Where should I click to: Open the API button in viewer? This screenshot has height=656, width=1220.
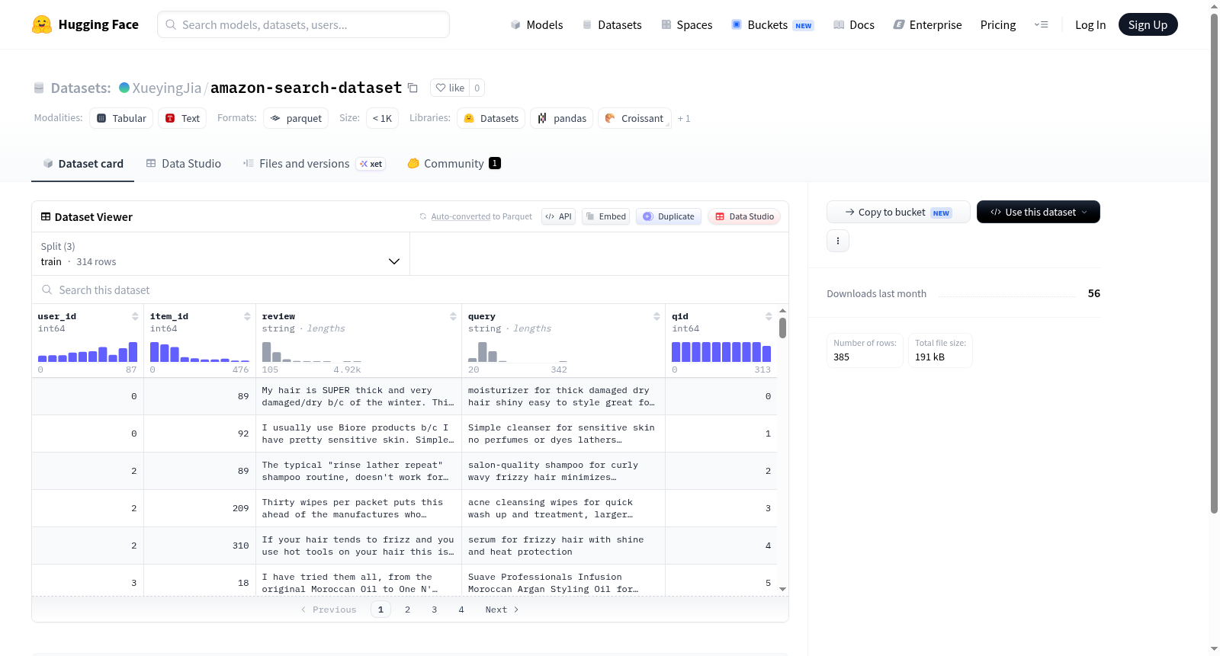pos(558,216)
